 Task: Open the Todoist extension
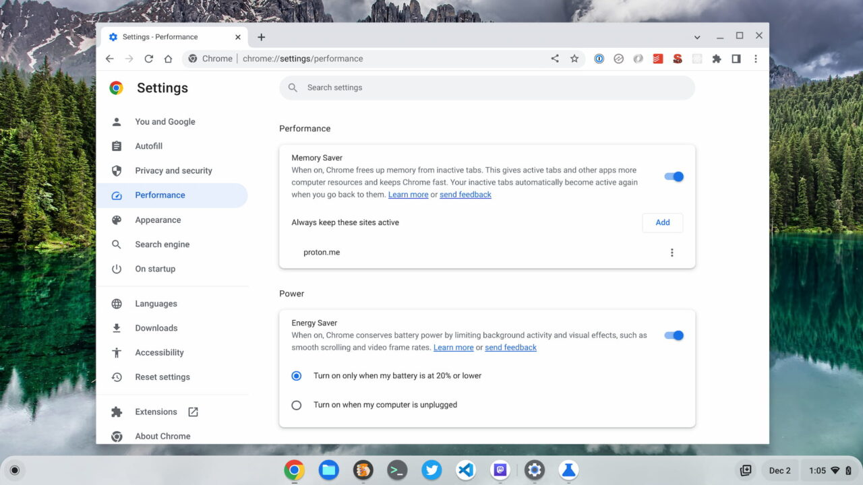click(x=658, y=59)
